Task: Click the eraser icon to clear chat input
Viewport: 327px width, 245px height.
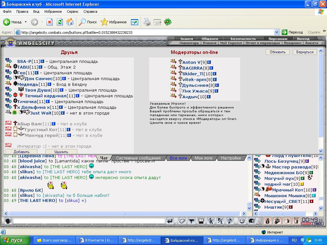Action: coord(182,221)
